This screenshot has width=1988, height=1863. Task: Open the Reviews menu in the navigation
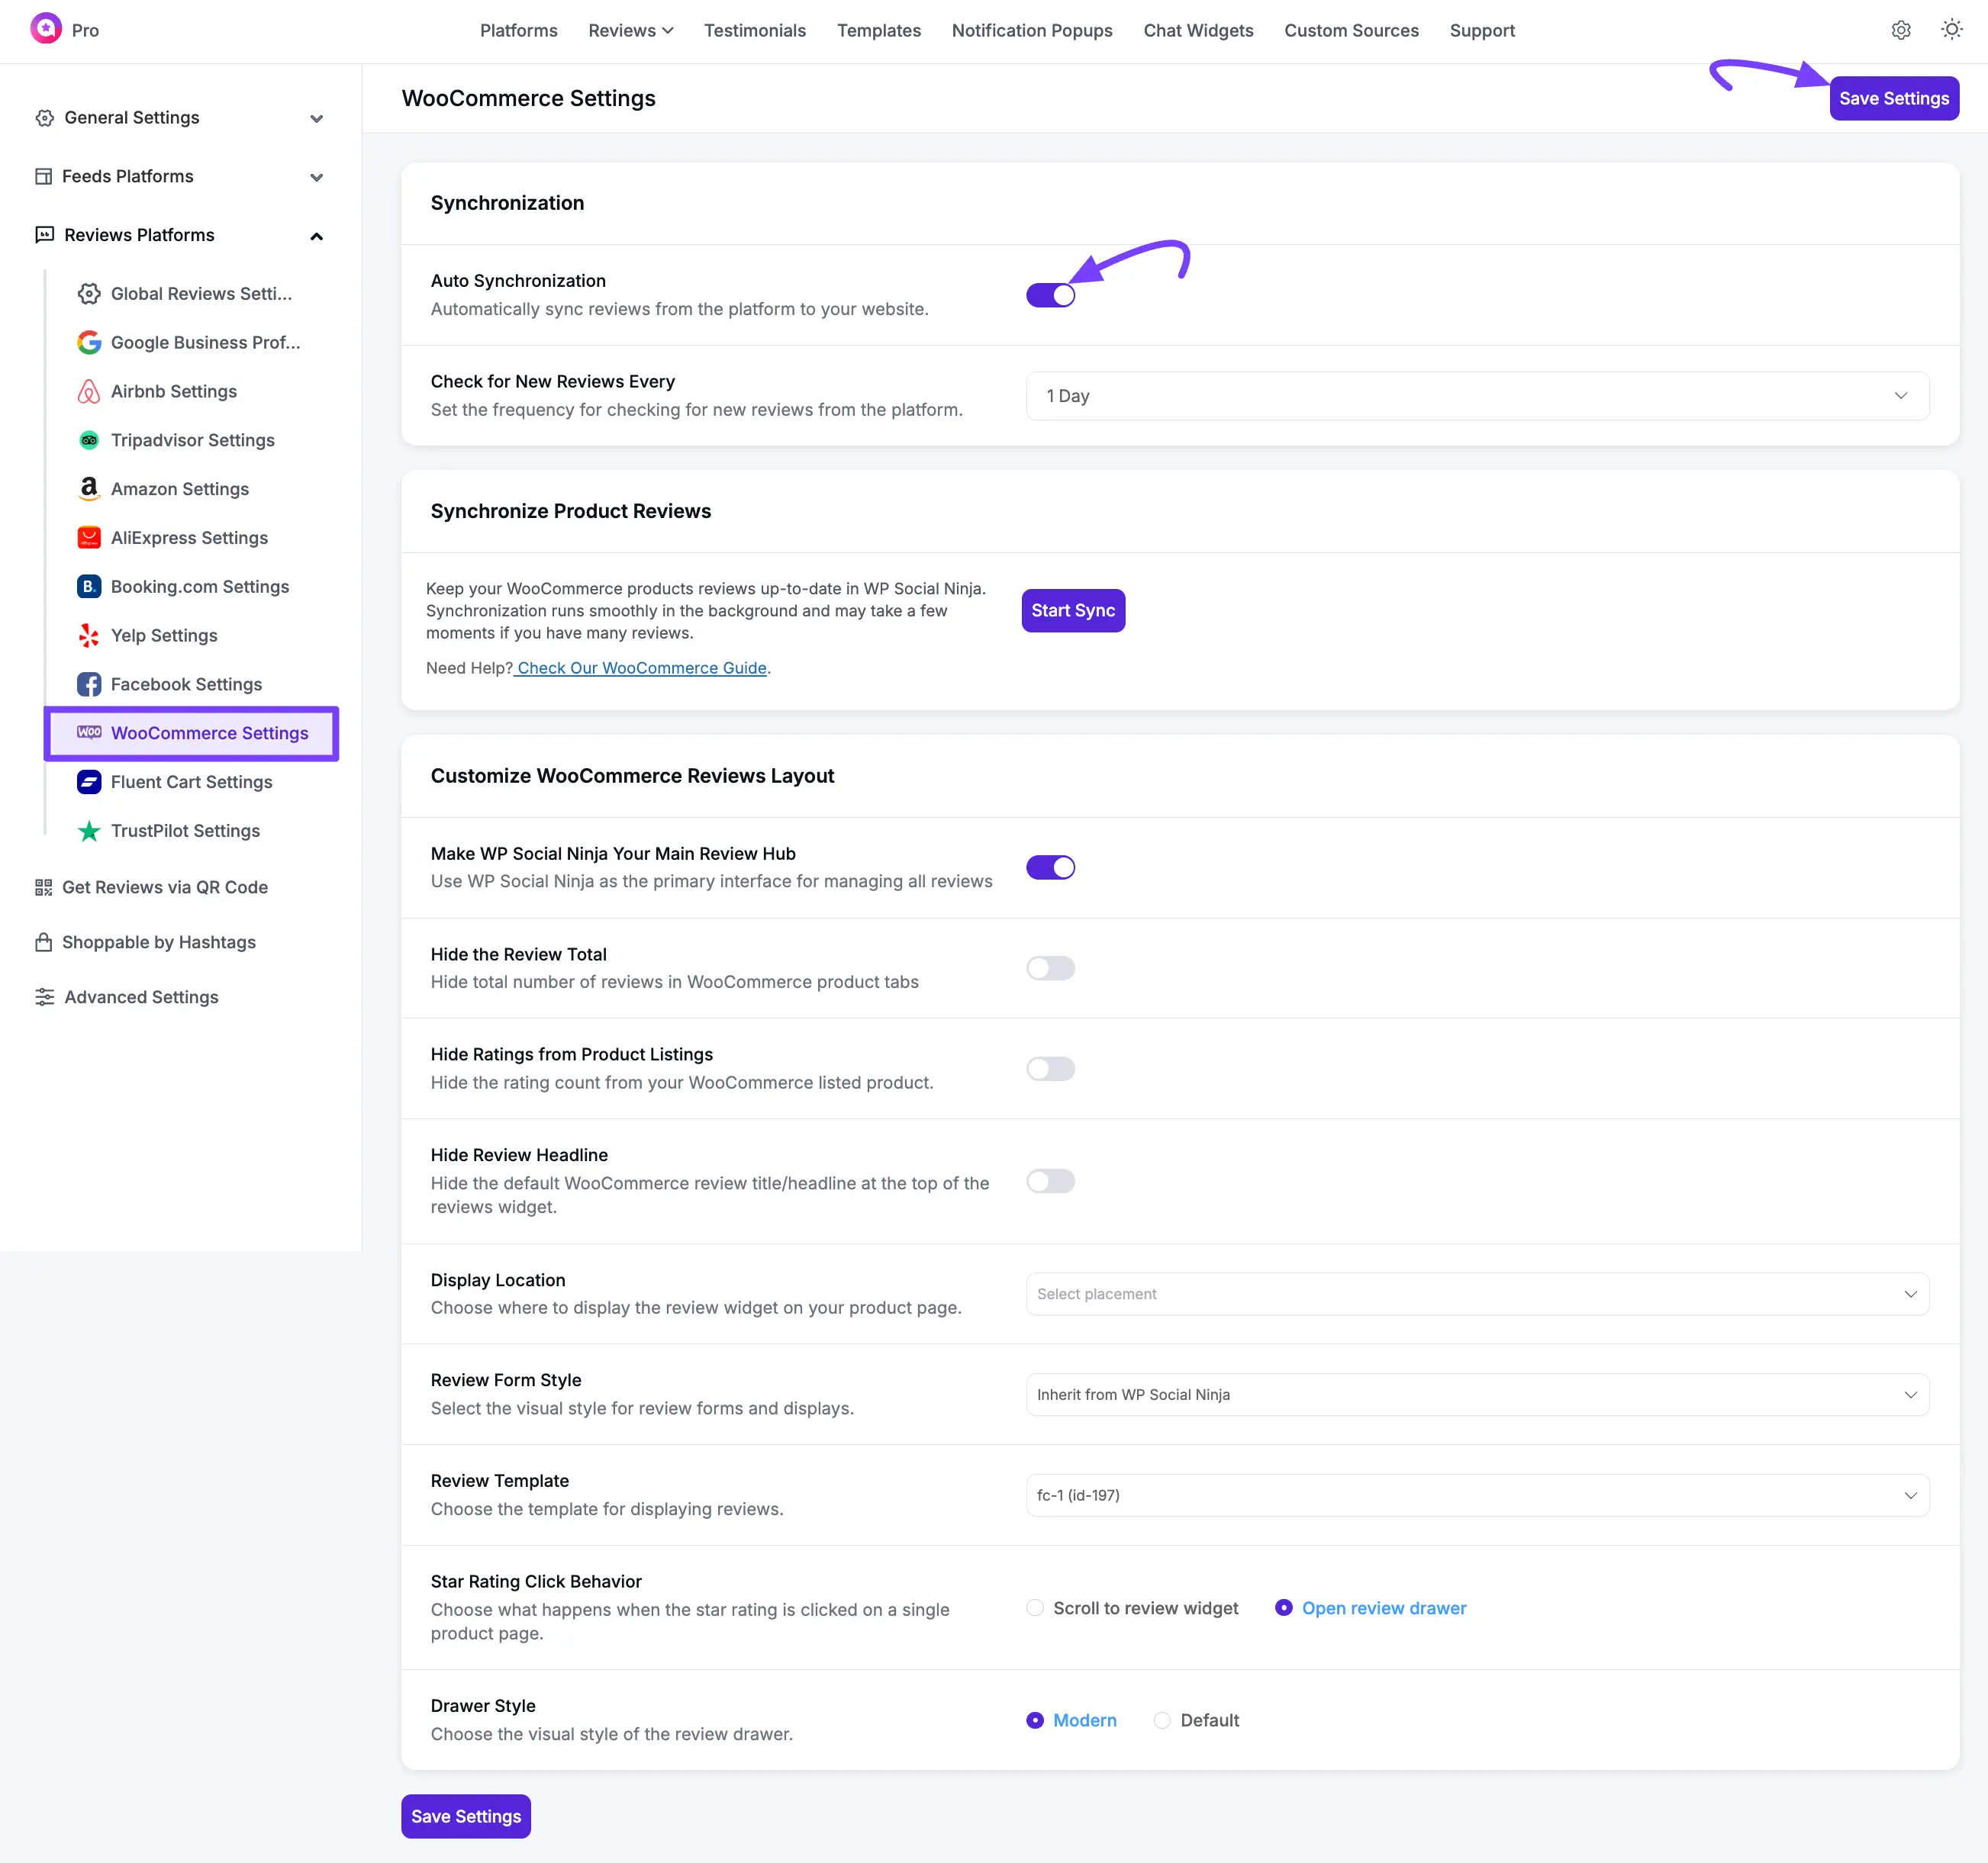click(x=630, y=30)
